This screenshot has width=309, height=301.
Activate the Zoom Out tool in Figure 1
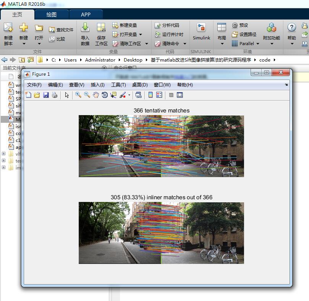(x=87, y=95)
